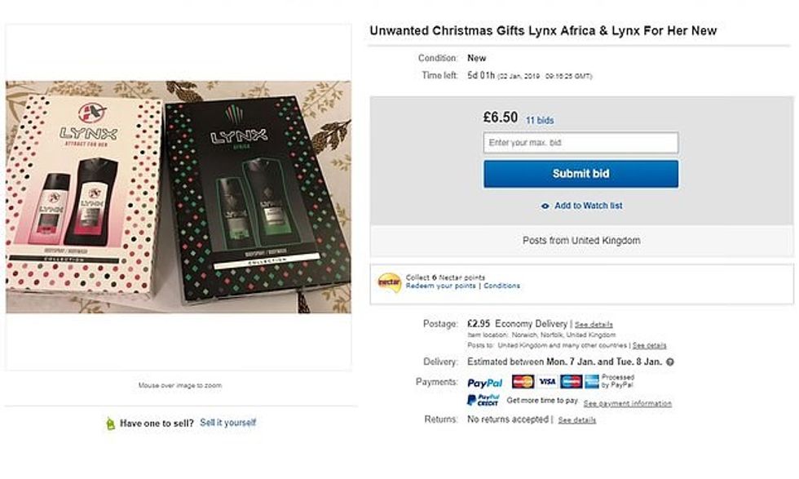Open the 11 bids history link
The height and width of the screenshot is (479, 799).
coord(540,121)
